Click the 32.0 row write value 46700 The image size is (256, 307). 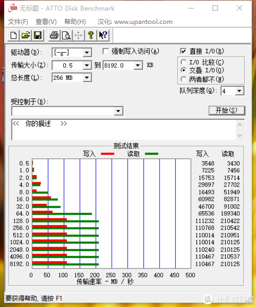[207, 207]
